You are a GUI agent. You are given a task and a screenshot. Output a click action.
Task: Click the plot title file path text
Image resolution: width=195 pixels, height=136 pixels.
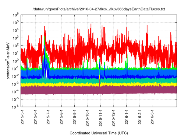click(99, 9)
